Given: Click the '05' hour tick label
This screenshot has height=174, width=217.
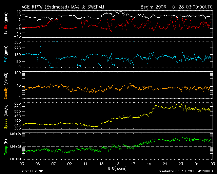Looking at the screenshot, I should [x=38, y=164].
